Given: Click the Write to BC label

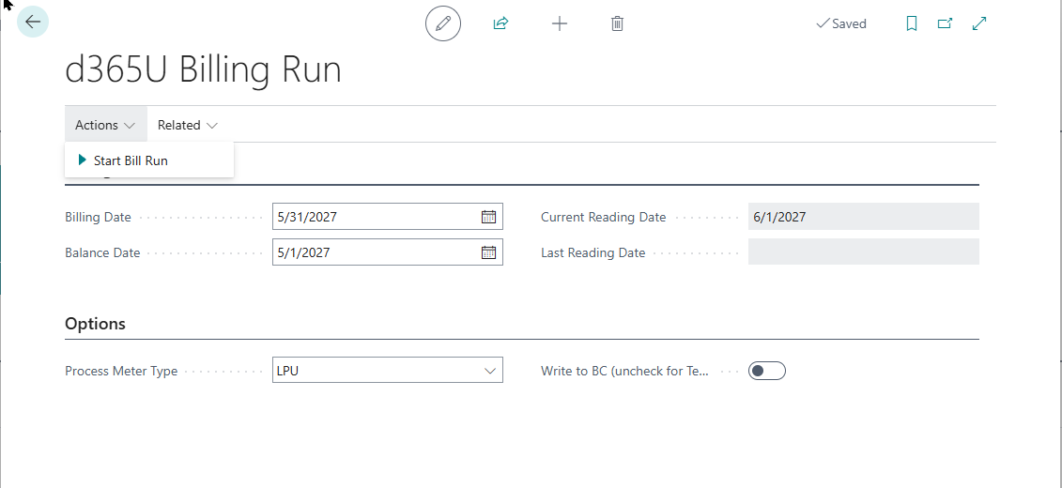Looking at the screenshot, I should [x=624, y=371].
